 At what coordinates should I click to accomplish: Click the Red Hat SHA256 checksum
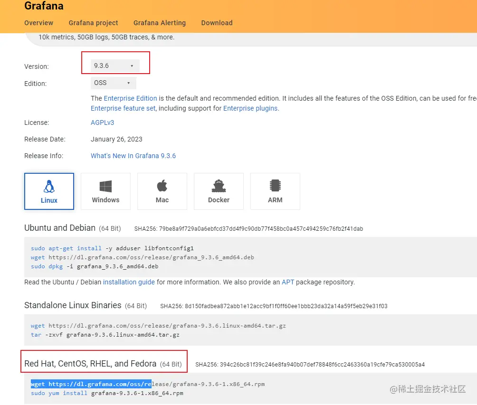click(x=310, y=364)
